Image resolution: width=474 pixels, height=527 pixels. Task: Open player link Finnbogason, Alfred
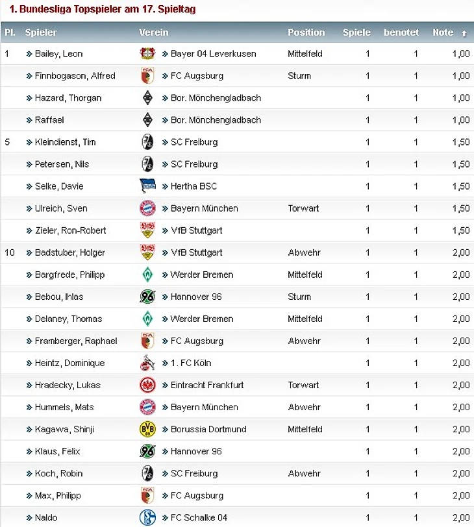point(75,76)
